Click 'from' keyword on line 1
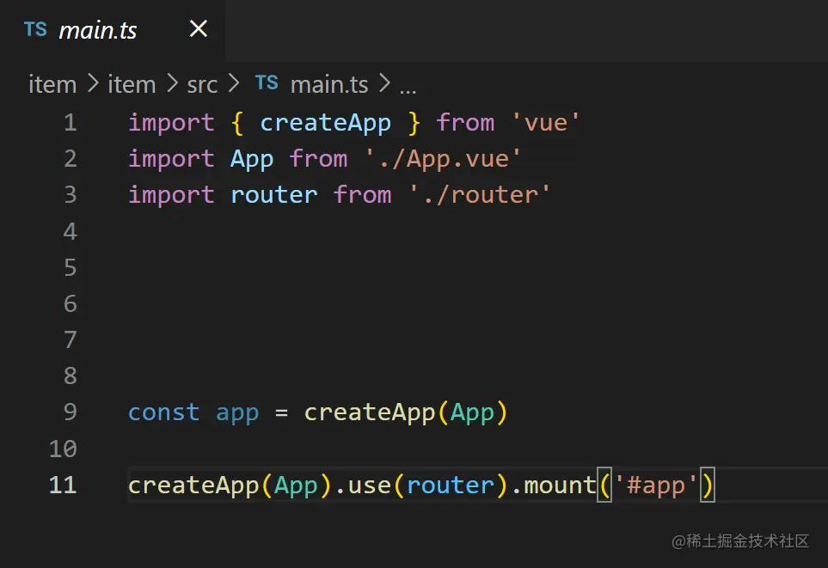The image size is (828, 568). coord(465,123)
